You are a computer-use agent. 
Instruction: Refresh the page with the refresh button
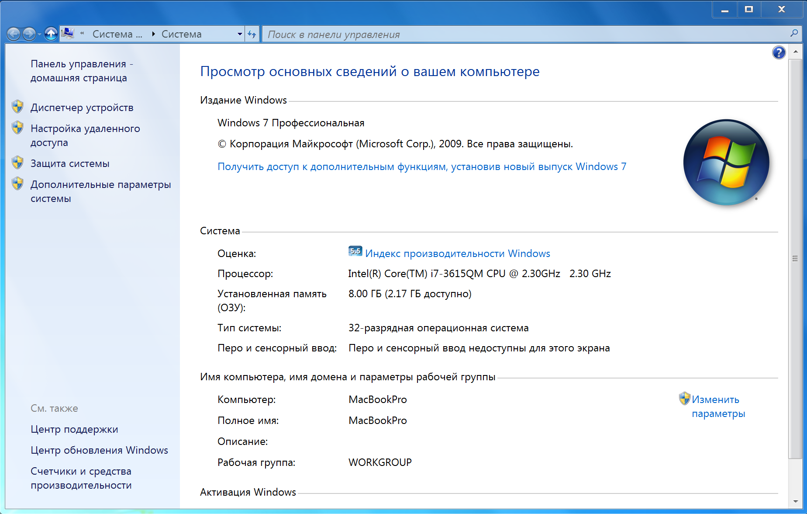tap(252, 34)
